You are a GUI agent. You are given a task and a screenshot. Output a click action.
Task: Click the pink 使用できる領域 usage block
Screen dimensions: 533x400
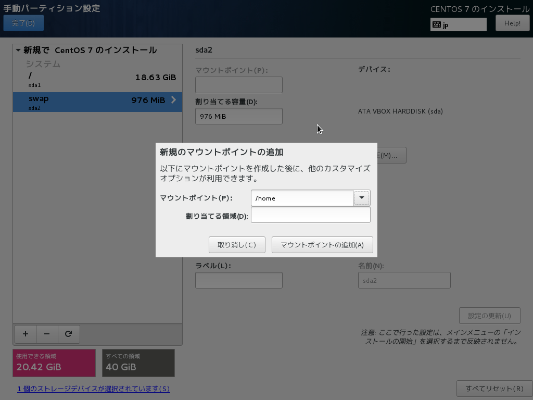point(54,362)
